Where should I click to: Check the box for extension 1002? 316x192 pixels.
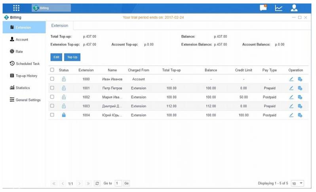52,97
